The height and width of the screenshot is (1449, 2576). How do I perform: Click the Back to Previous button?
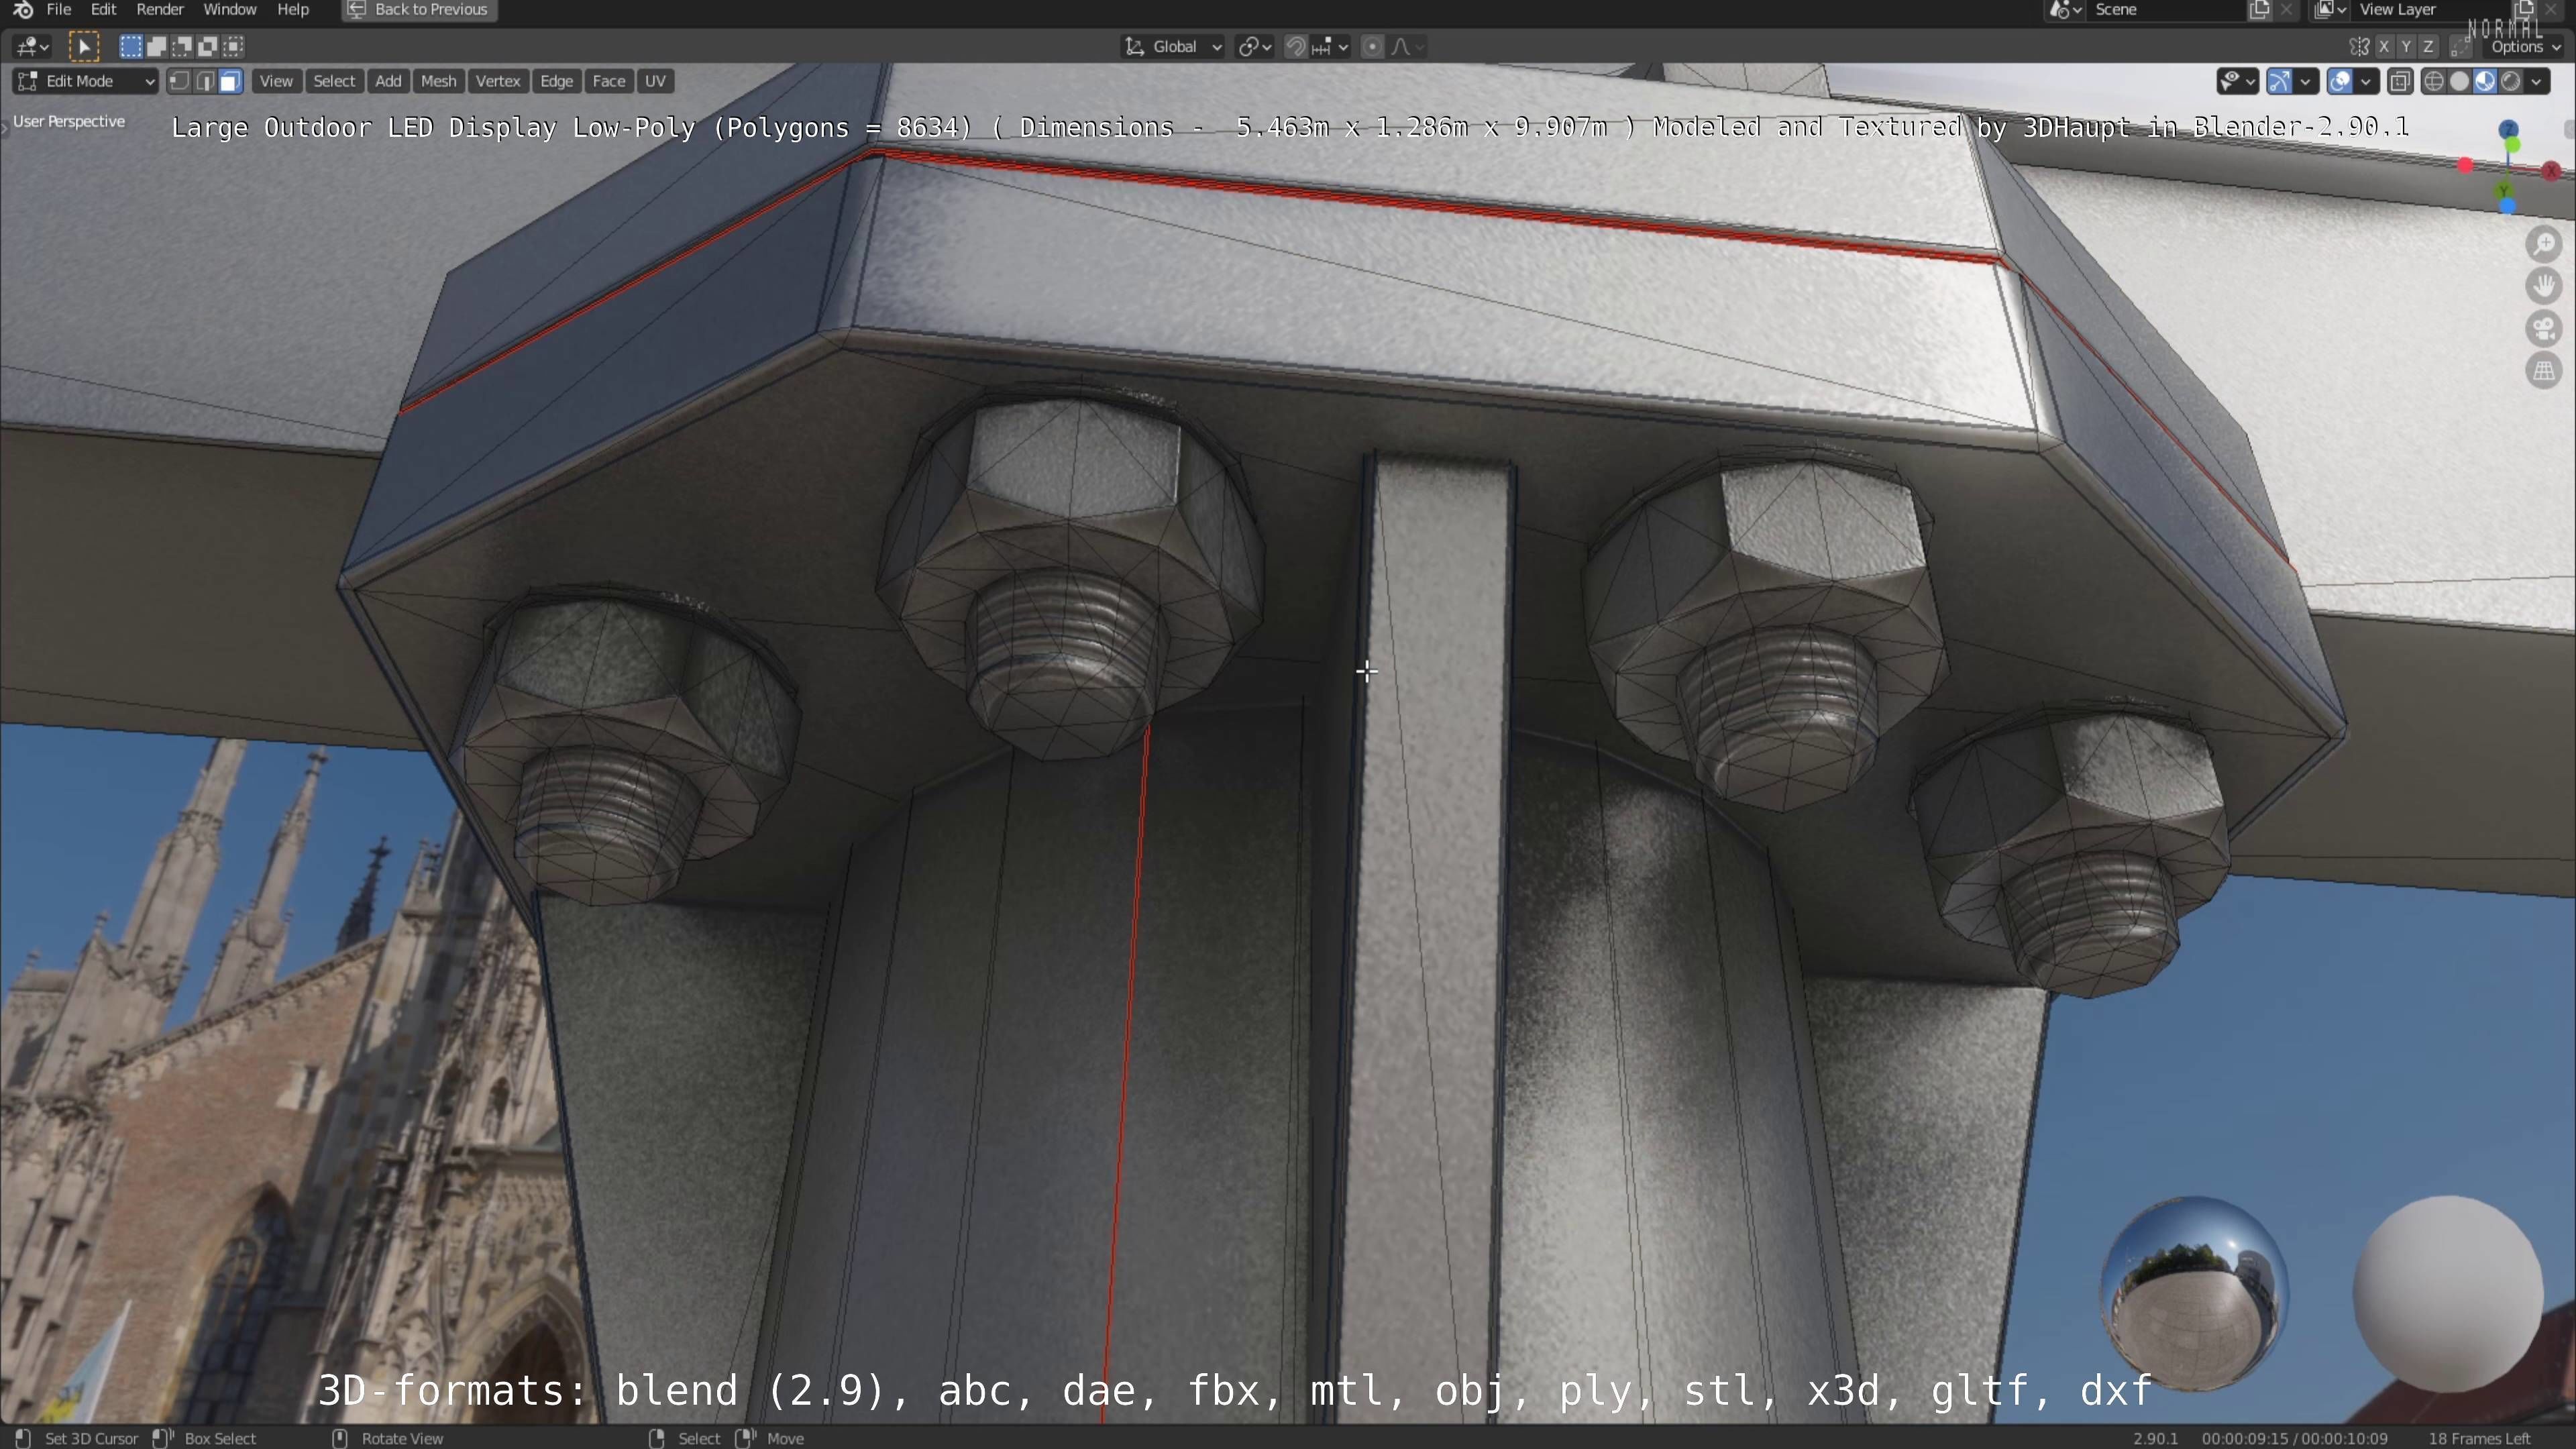(419, 10)
